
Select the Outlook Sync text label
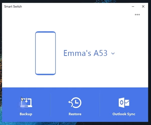[124, 114]
